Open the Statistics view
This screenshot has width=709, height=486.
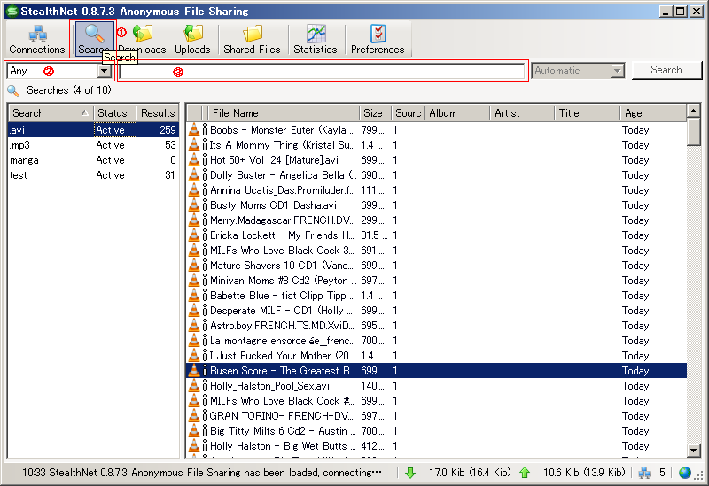(316, 39)
